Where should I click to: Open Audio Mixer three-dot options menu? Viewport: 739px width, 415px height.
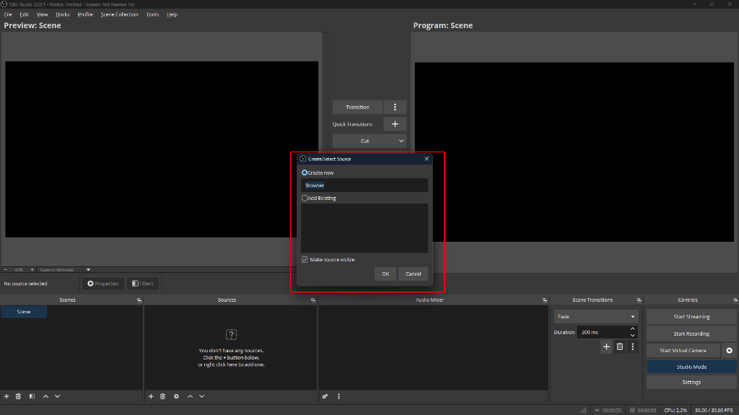pyautogui.click(x=338, y=396)
